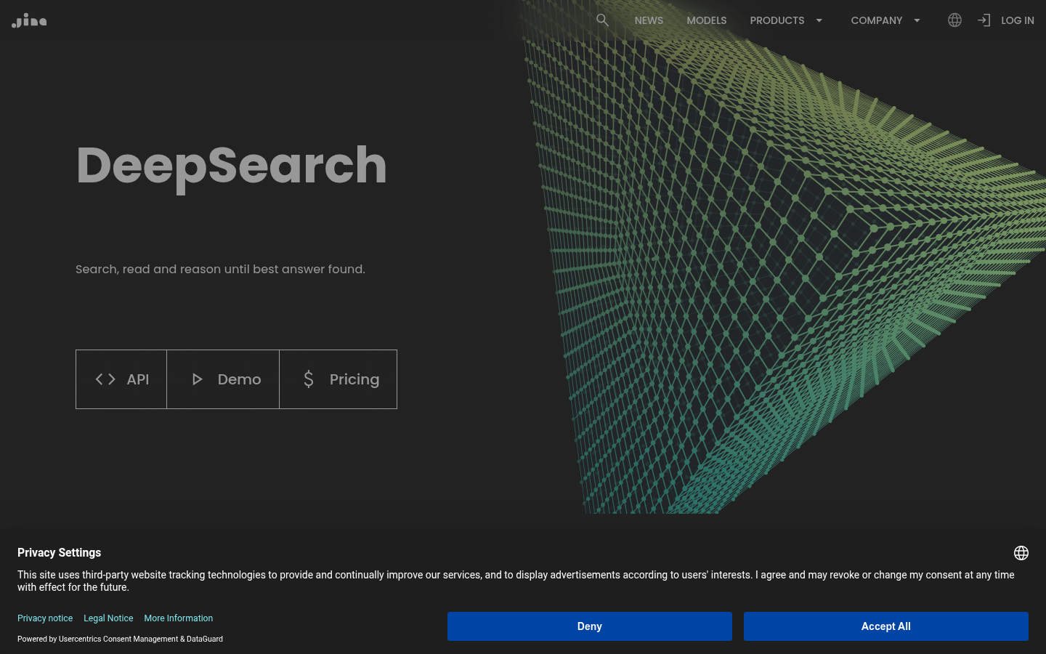Image resolution: width=1046 pixels, height=654 pixels.
Task: Click the log in arrow icon
Action: click(984, 20)
